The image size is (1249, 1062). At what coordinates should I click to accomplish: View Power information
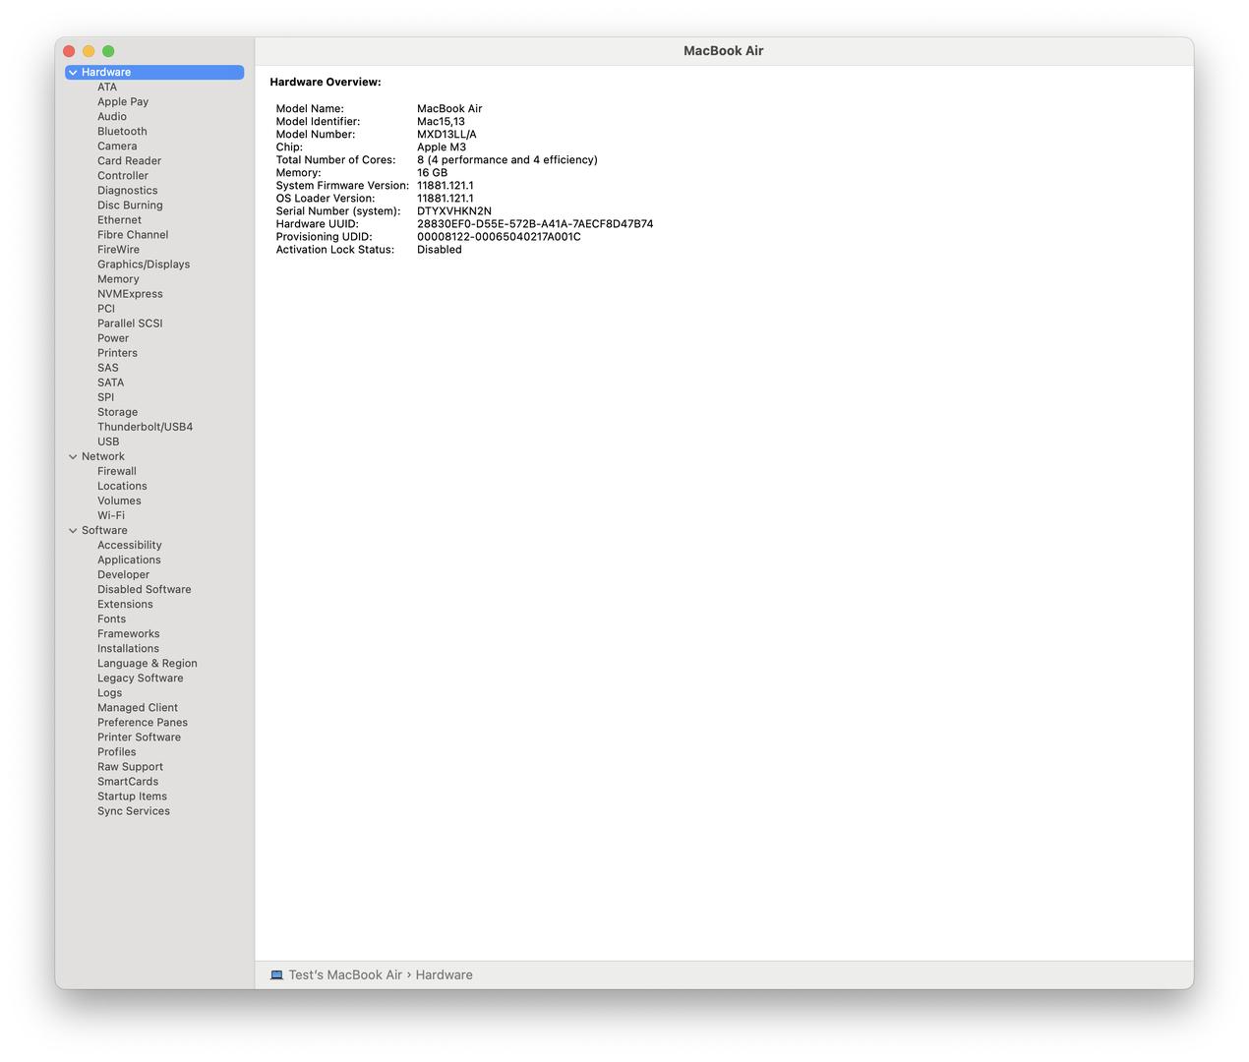[113, 338]
